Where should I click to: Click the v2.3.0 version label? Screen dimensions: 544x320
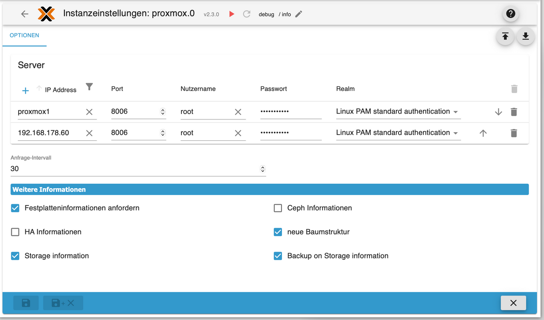click(x=211, y=14)
